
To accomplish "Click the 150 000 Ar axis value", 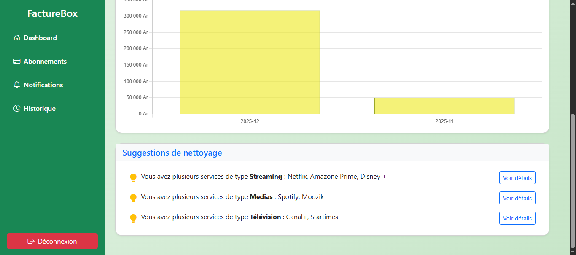I will (136, 65).
